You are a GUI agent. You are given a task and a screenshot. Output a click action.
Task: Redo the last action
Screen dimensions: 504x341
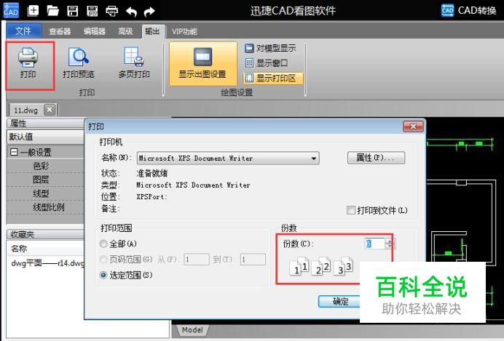pyautogui.click(x=149, y=12)
